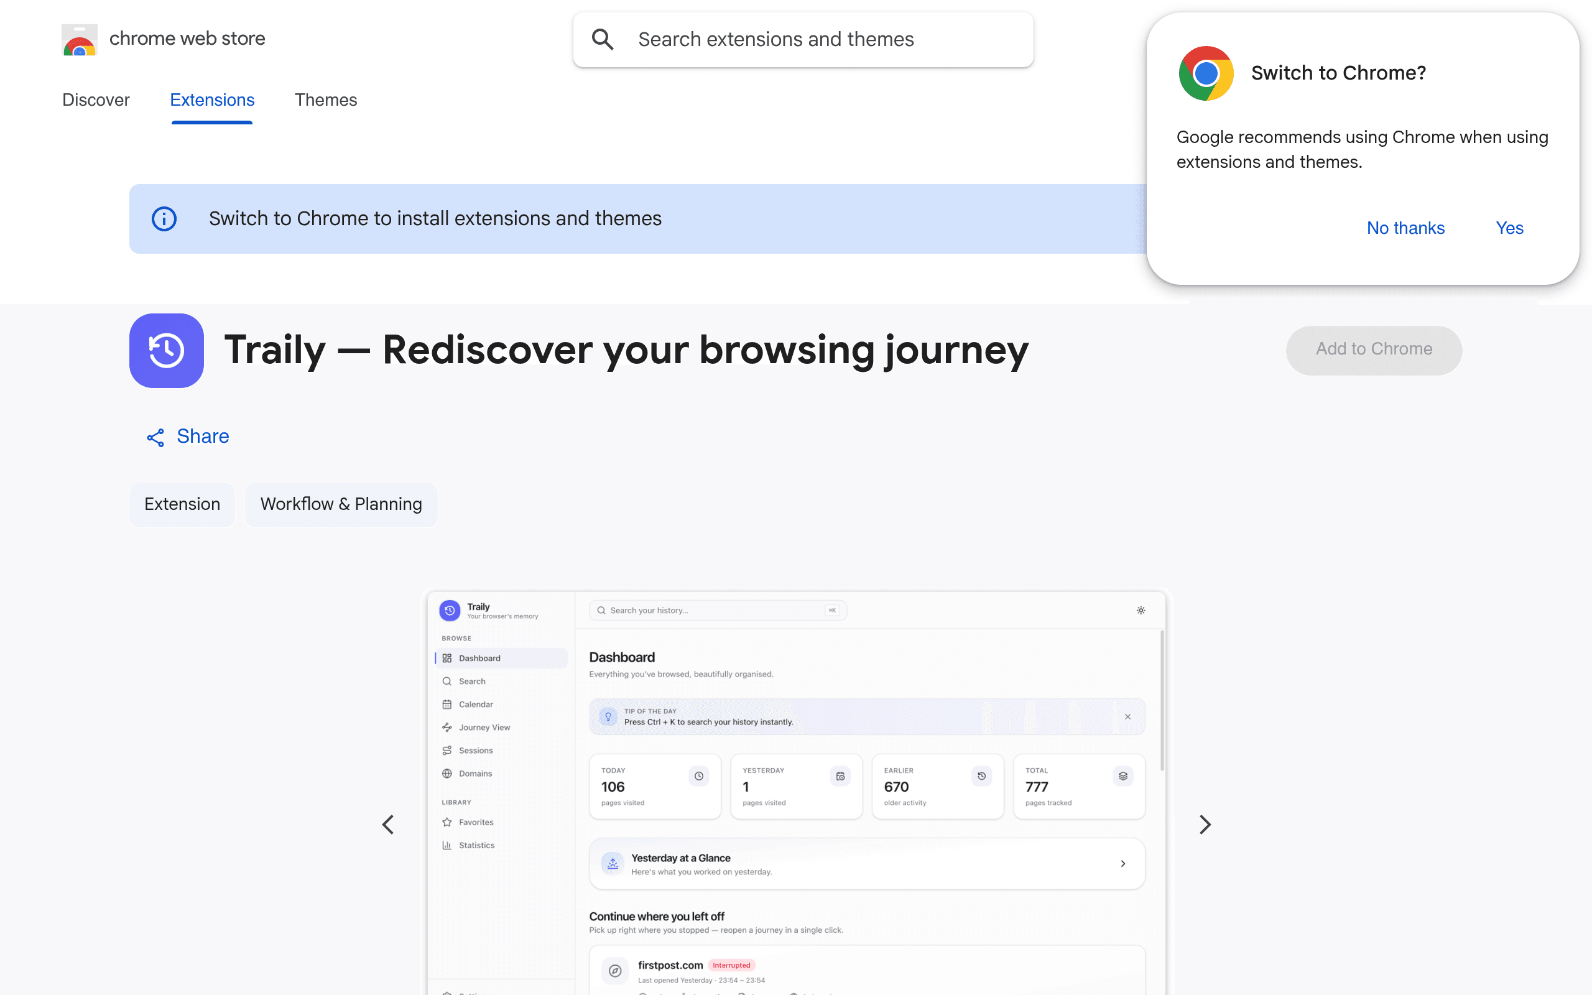Click the Workflow & Planning chip

(341, 504)
